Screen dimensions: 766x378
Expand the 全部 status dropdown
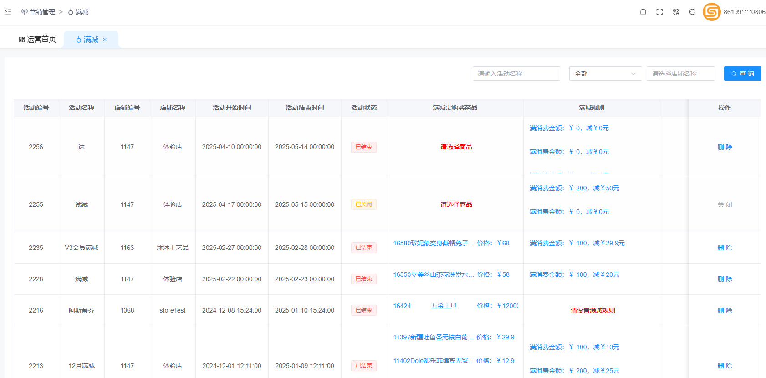[x=605, y=74]
